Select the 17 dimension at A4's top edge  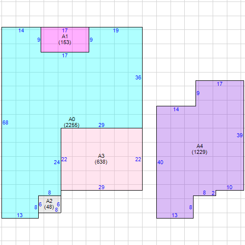click(220, 84)
